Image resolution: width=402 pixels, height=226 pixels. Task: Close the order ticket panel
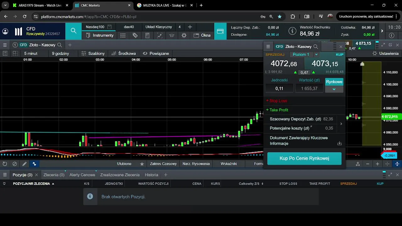(341, 47)
